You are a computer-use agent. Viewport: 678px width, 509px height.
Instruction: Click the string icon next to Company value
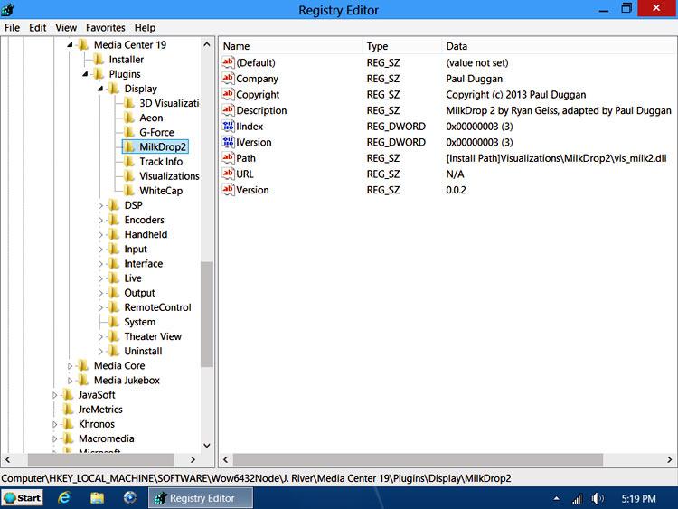pyautogui.click(x=228, y=79)
